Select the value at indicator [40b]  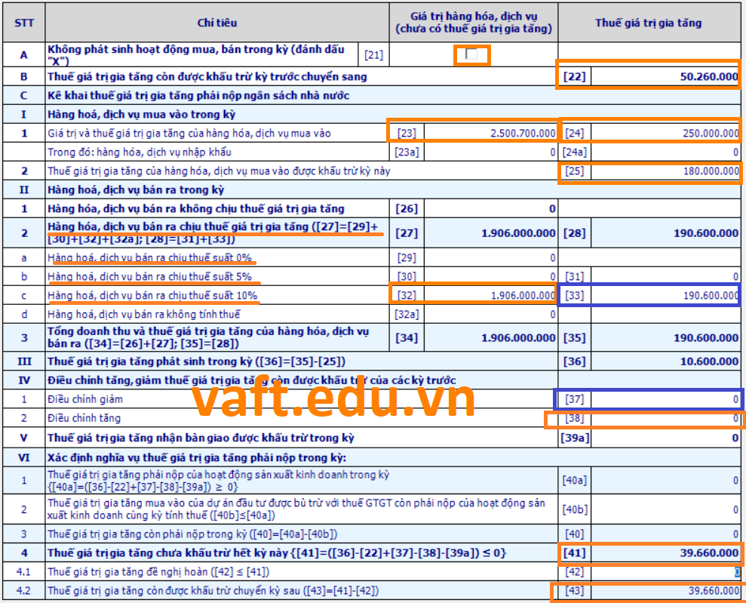pos(735,509)
